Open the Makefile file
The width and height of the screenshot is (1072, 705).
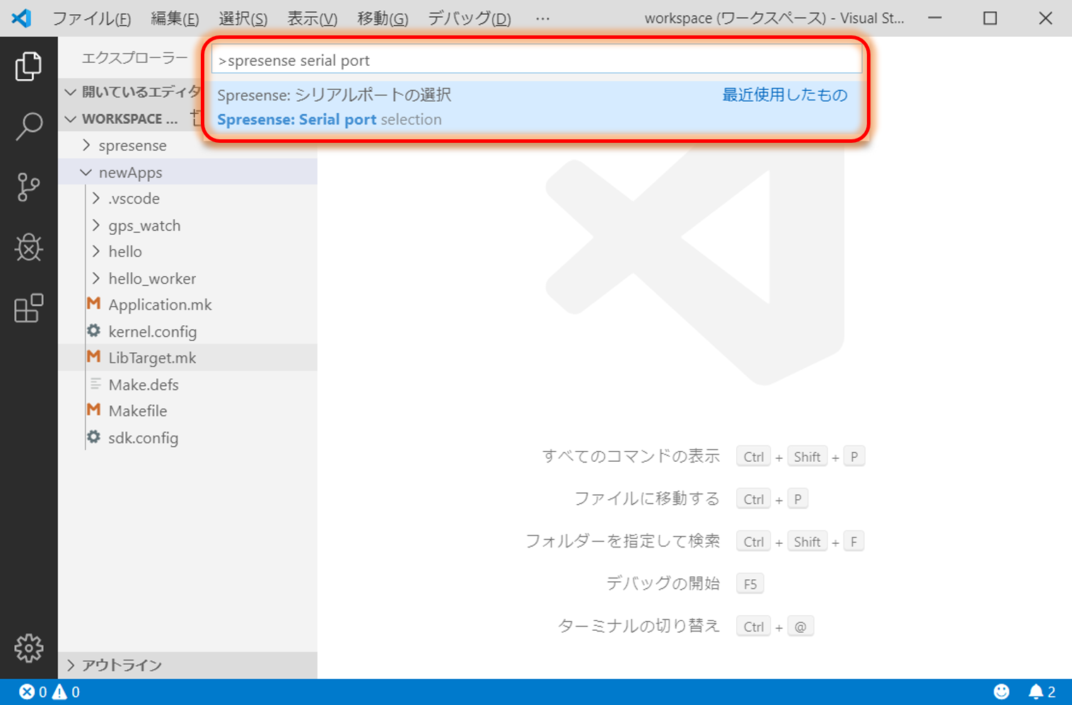(138, 411)
